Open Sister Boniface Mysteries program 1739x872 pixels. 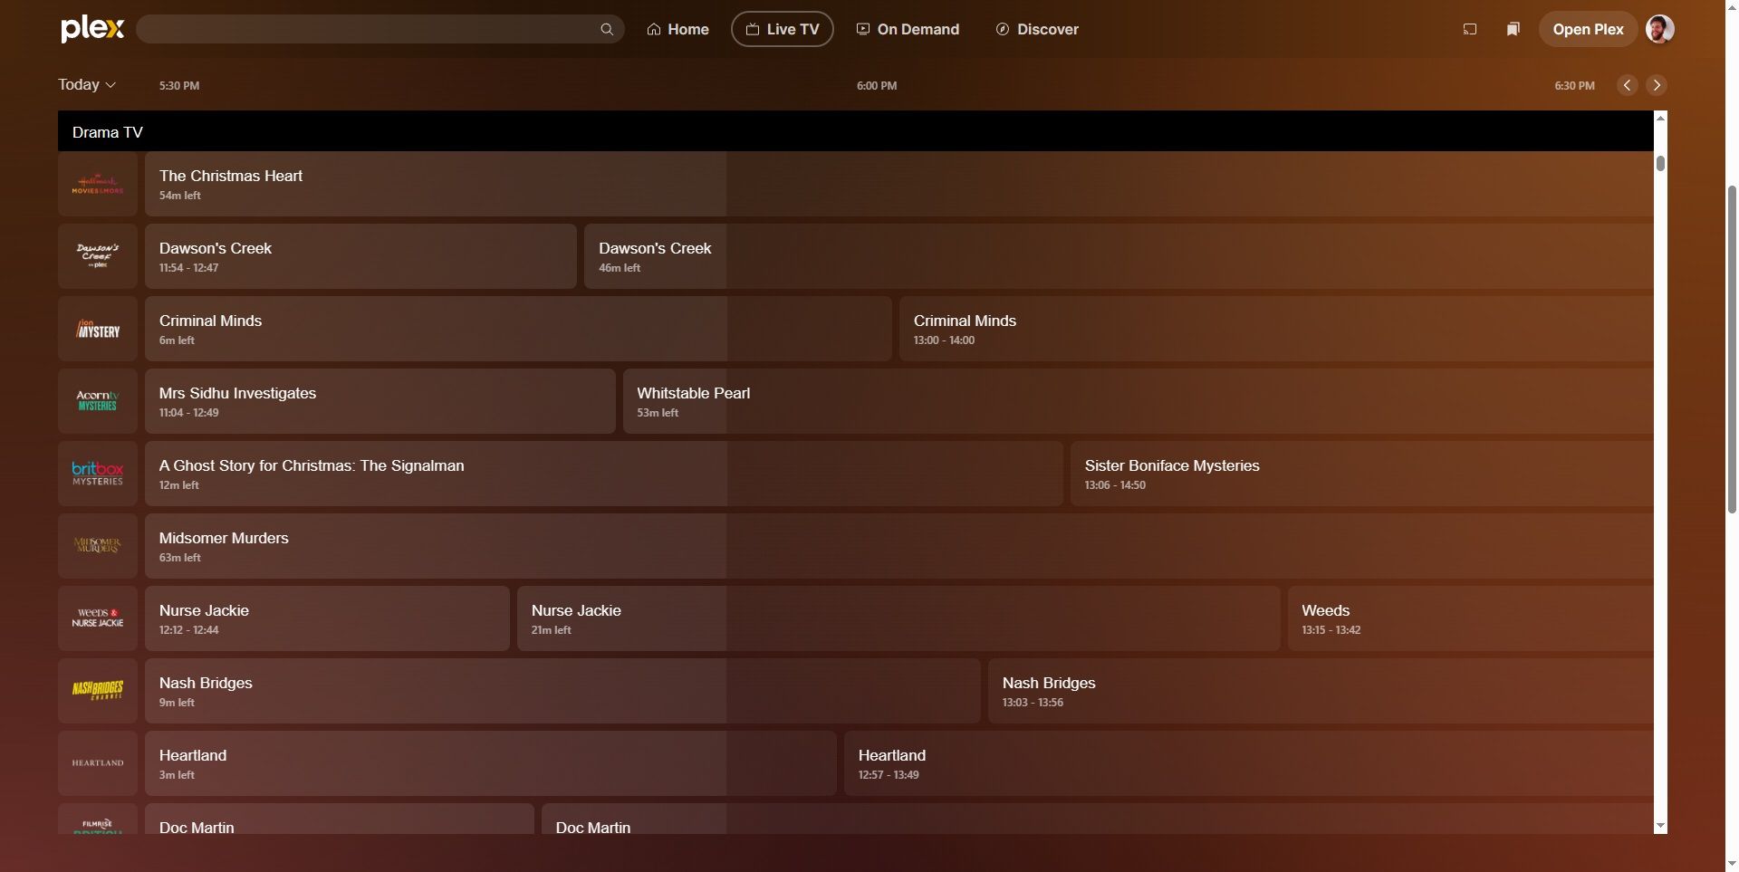click(x=1362, y=474)
